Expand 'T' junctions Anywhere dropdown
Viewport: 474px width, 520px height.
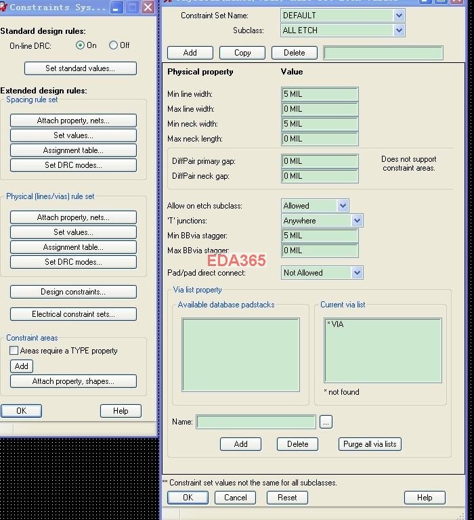point(357,221)
